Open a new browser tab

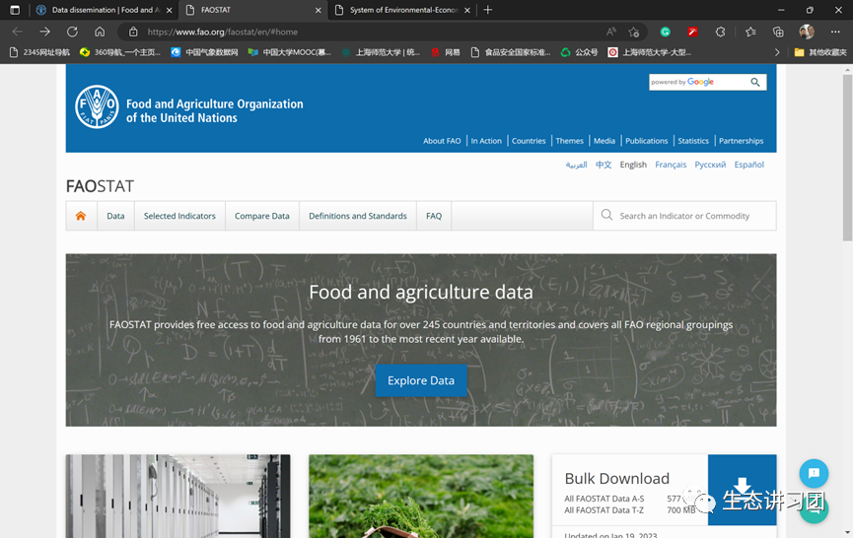pos(488,10)
